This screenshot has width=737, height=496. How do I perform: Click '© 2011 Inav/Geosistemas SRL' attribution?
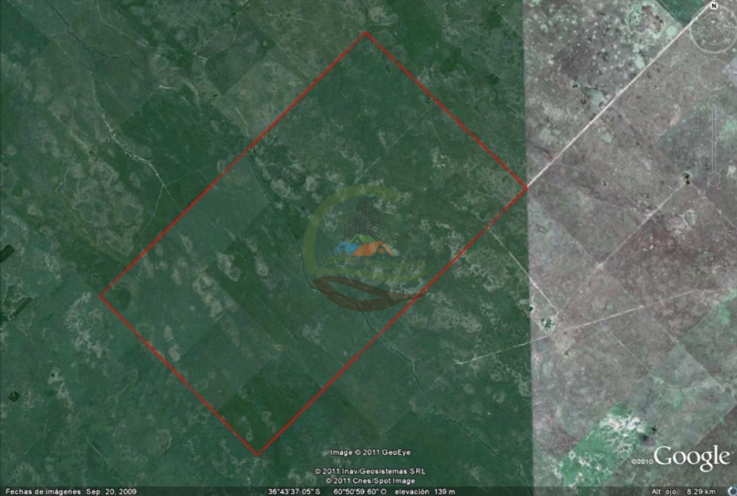370,471
